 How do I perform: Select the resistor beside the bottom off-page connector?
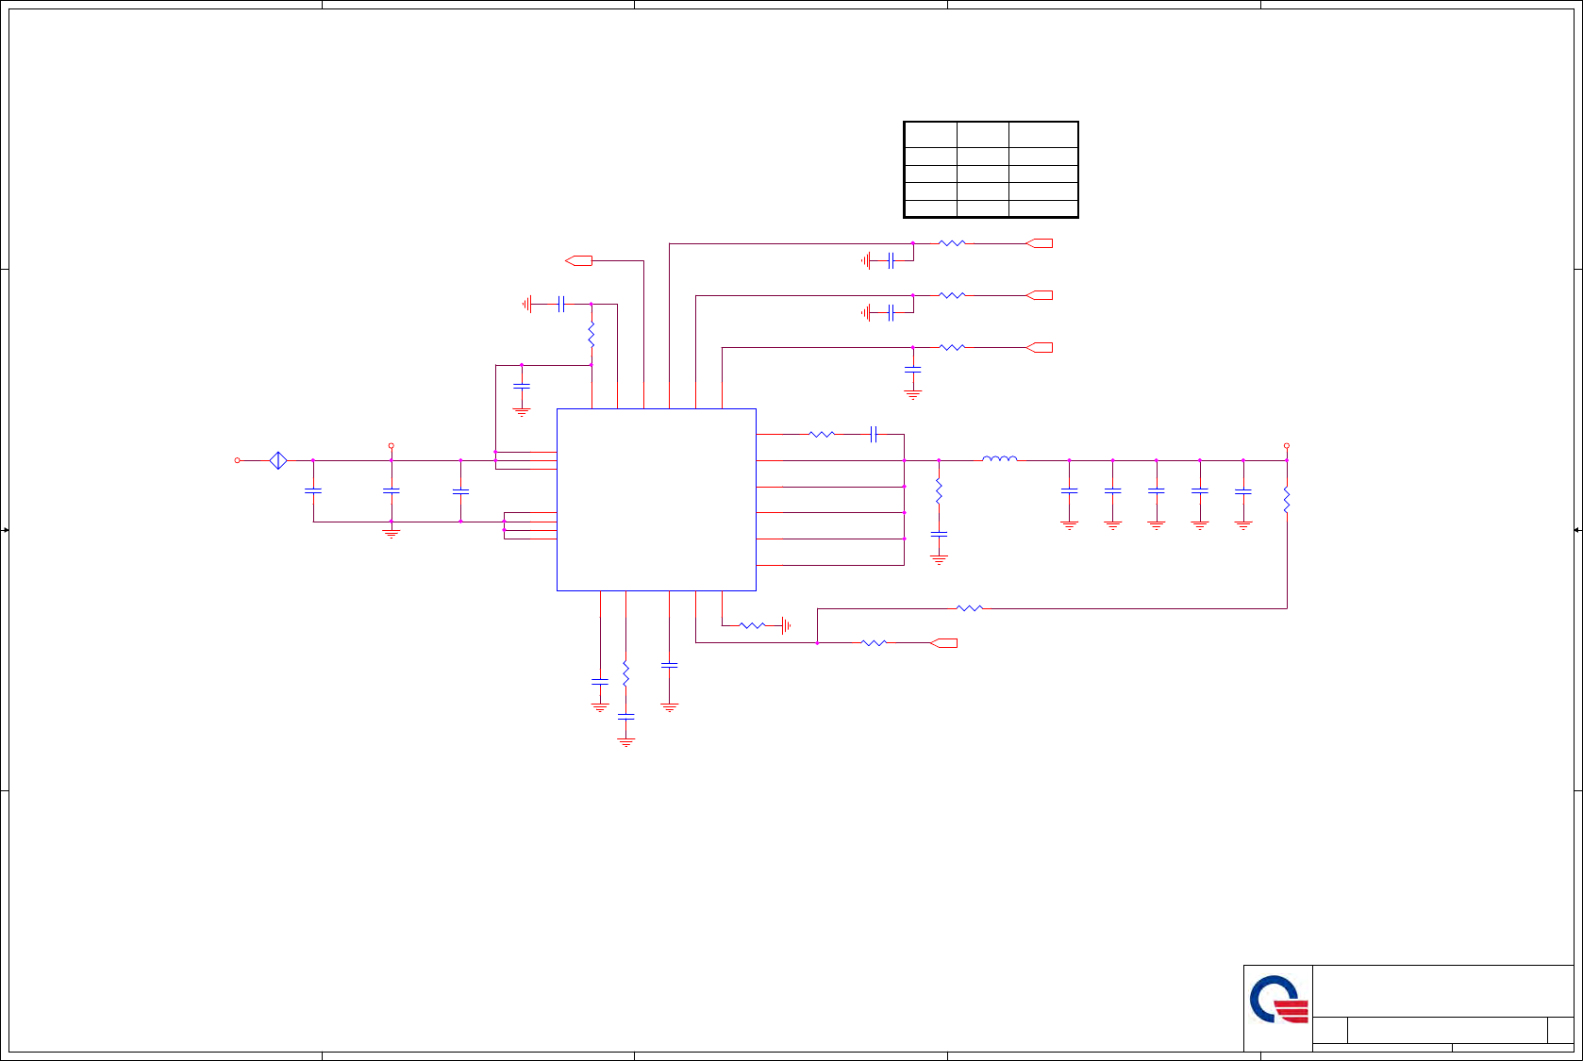coord(875,643)
